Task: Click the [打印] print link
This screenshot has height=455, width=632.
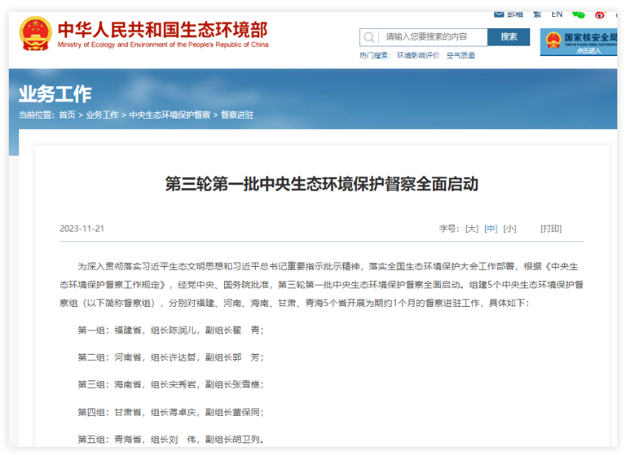Action: [x=551, y=229]
